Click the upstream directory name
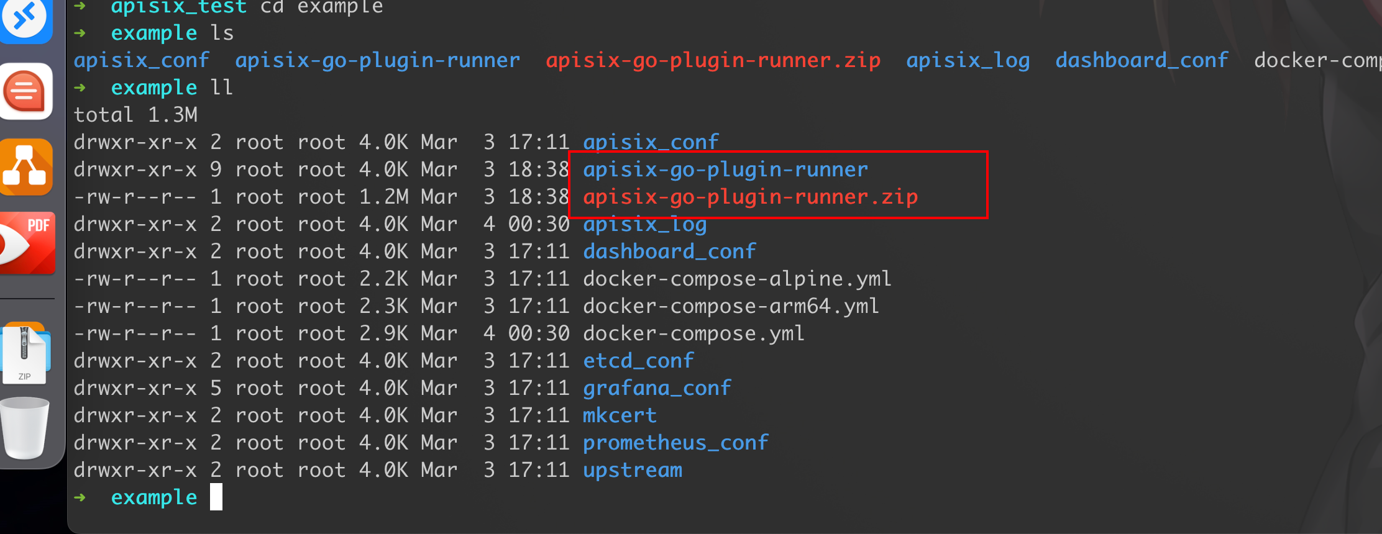Screen dimensions: 1382x534 632,469
